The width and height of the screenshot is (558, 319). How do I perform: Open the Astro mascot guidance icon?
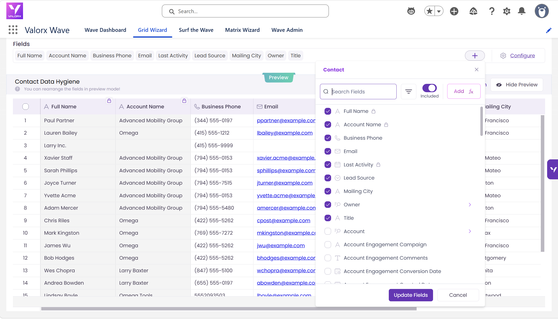(x=411, y=11)
